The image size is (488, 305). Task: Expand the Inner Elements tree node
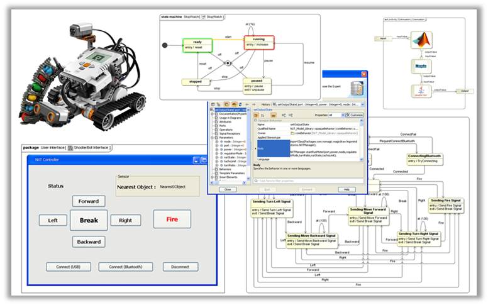[x=212, y=177]
